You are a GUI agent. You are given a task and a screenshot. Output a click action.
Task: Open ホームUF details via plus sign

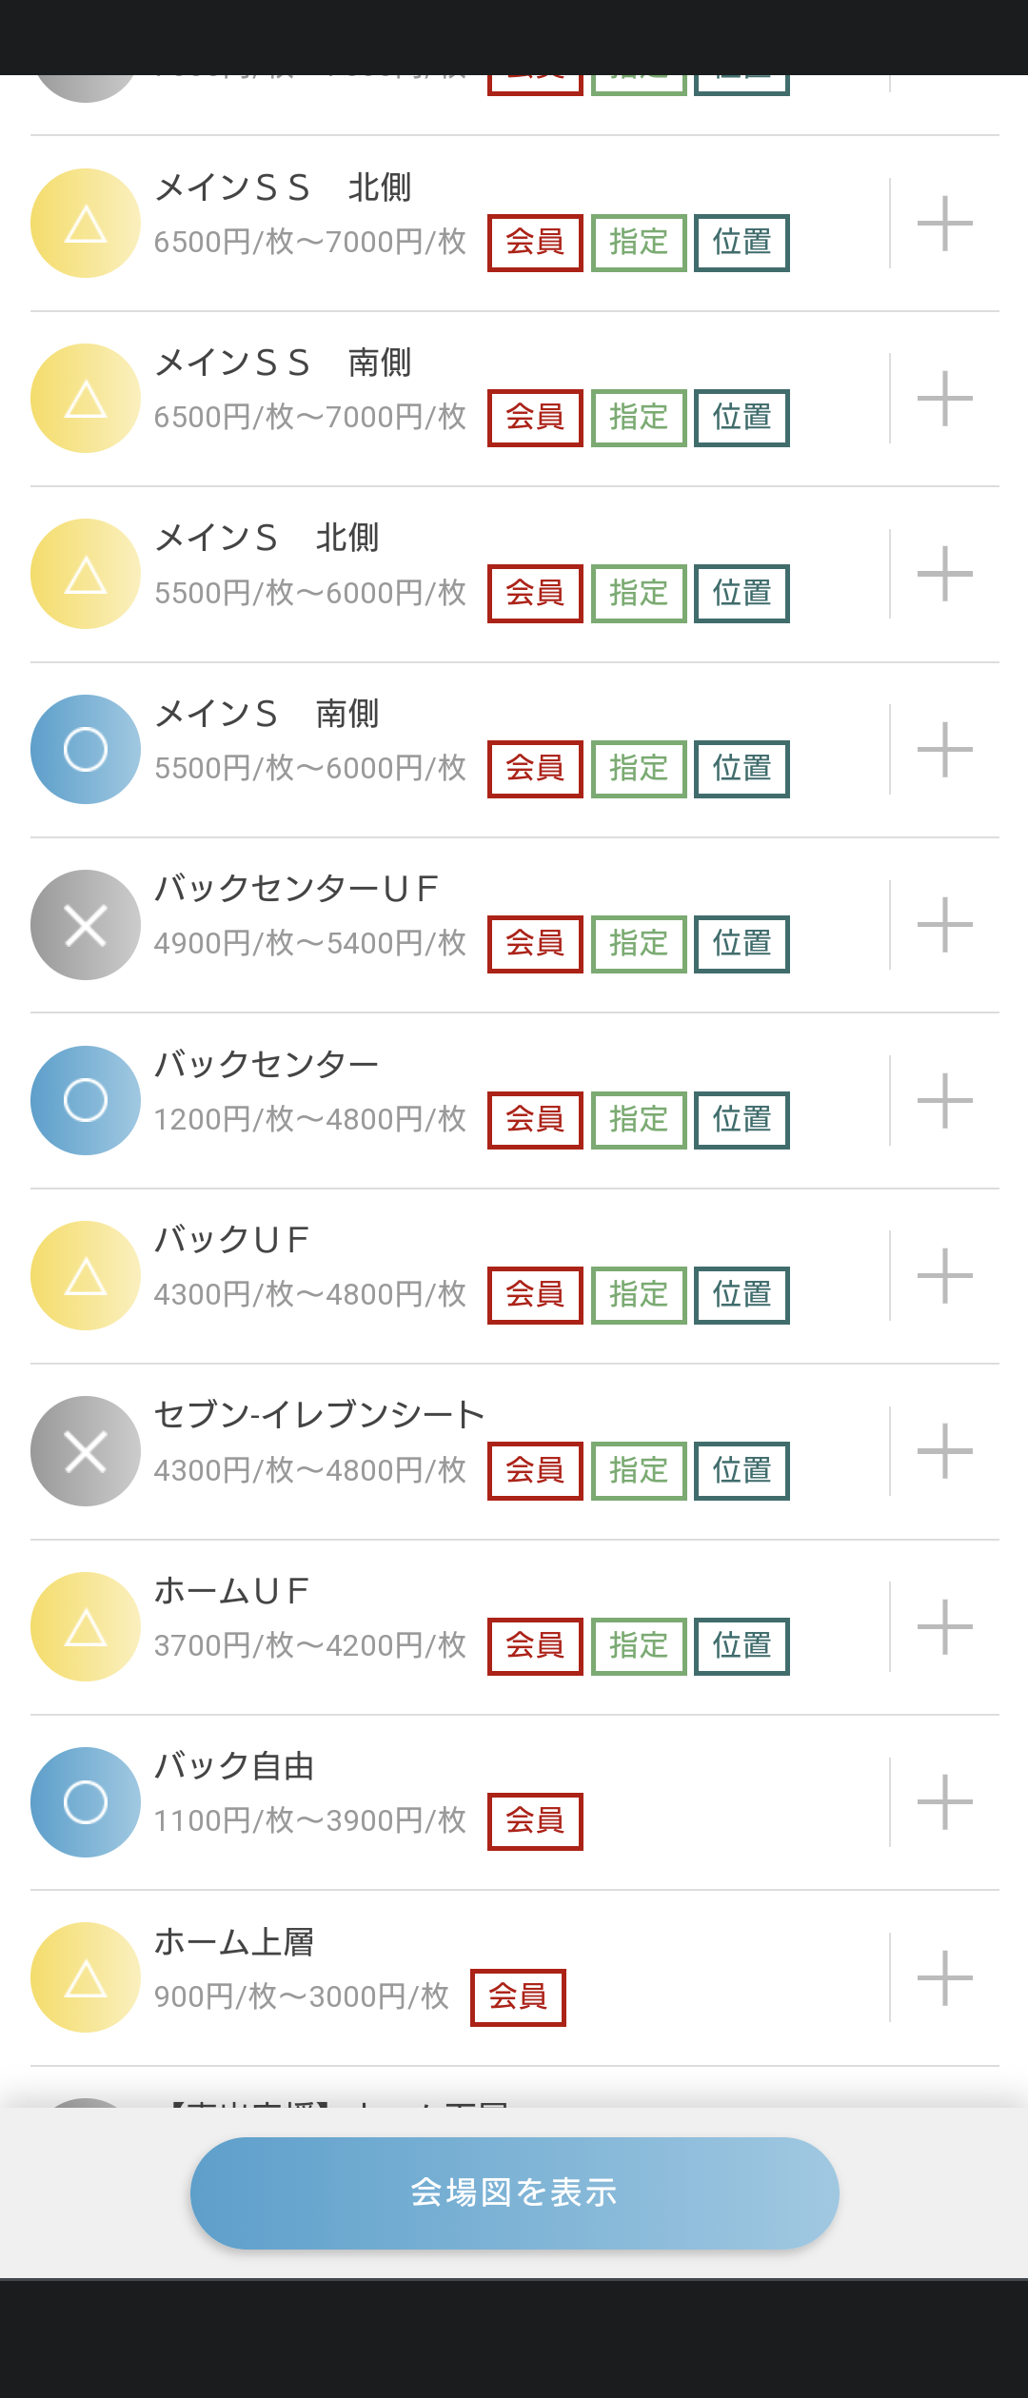(944, 1626)
